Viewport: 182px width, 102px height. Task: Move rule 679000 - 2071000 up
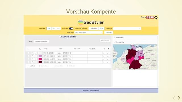coord(33,53)
